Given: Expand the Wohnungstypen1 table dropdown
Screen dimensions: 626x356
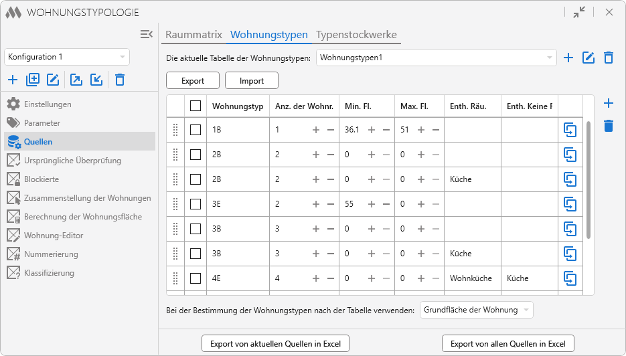Looking at the screenshot, I should 436,58.
